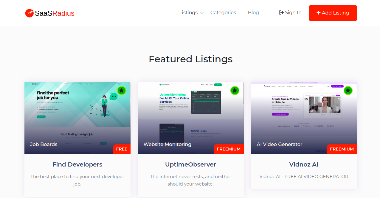The height and width of the screenshot is (198, 380).
Task: Open the UptimeObserver screenshot thumbnail
Action: pyautogui.click(x=191, y=118)
